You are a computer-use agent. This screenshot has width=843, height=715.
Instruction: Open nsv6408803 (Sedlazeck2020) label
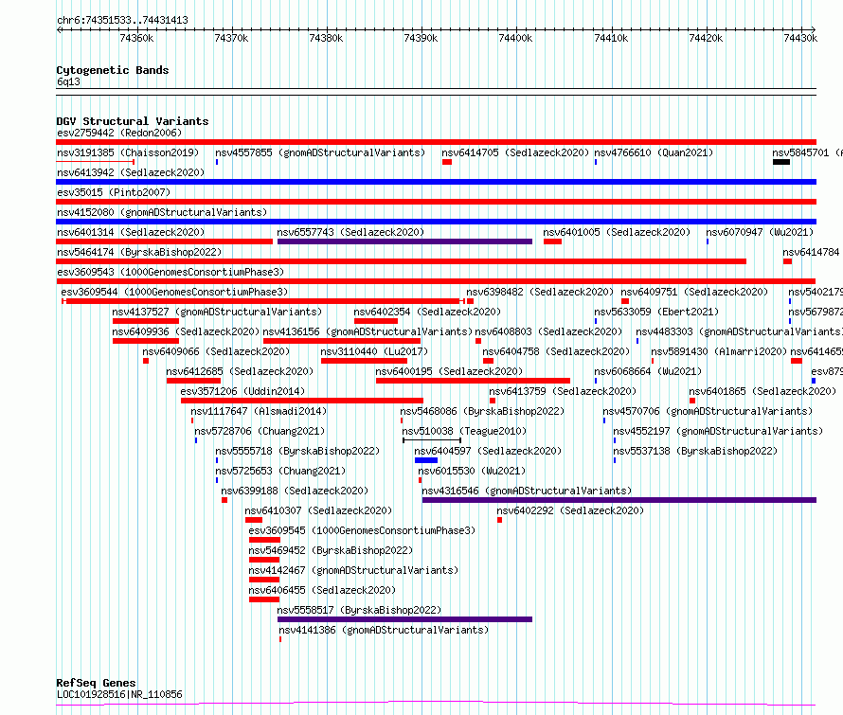[x=547, y=331]
